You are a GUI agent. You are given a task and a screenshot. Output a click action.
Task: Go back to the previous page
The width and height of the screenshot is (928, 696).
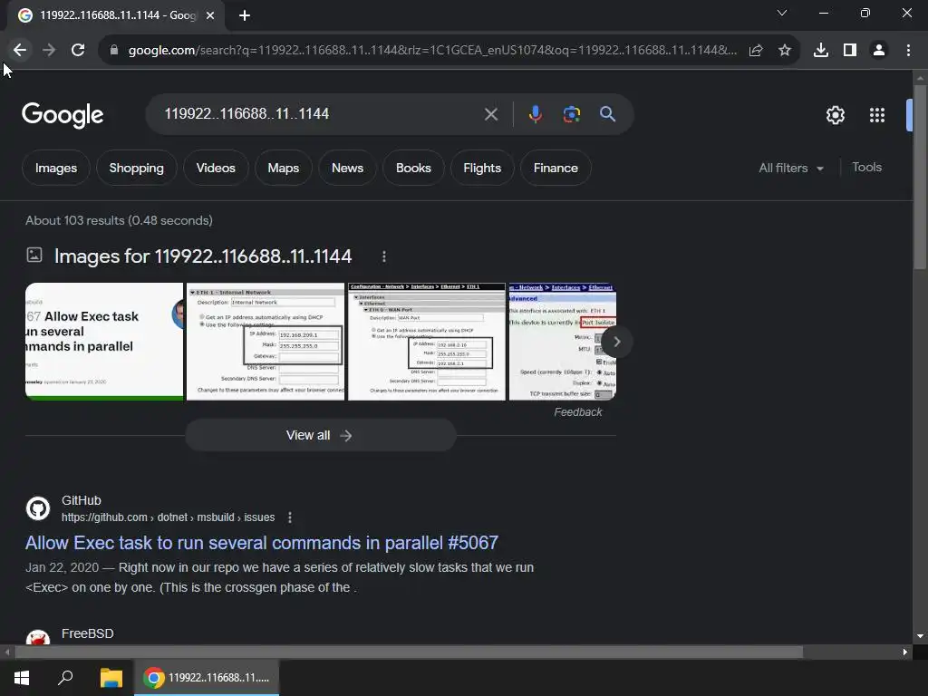pos(20,51)
